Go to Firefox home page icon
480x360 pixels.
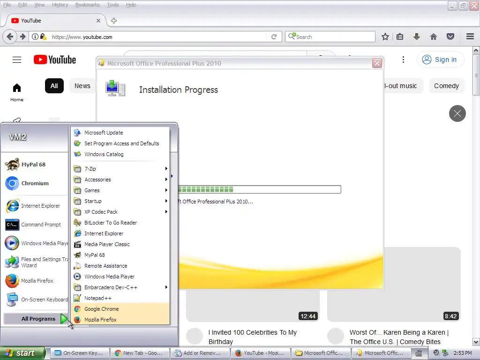click(x=433, y=37)
